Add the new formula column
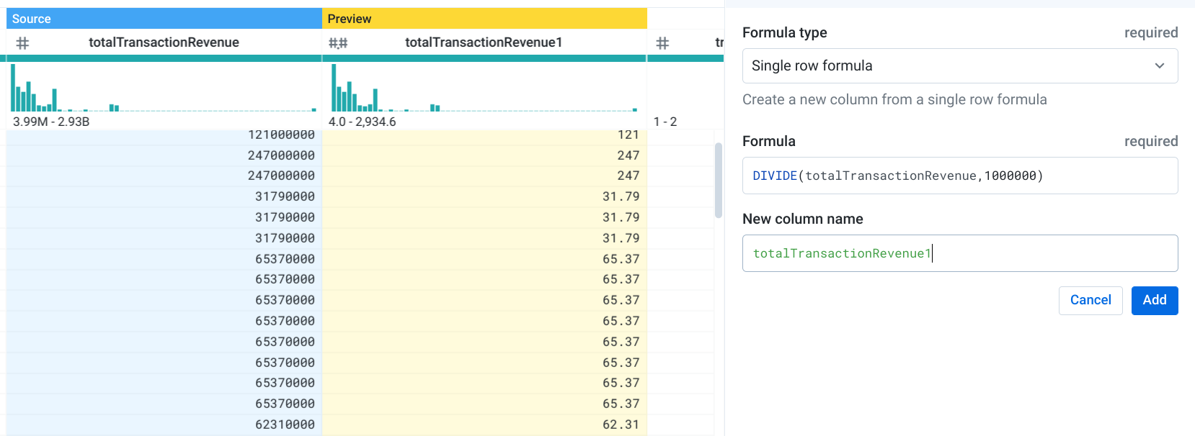This screenshot has width=1195, height=436. click(1154, 300)
